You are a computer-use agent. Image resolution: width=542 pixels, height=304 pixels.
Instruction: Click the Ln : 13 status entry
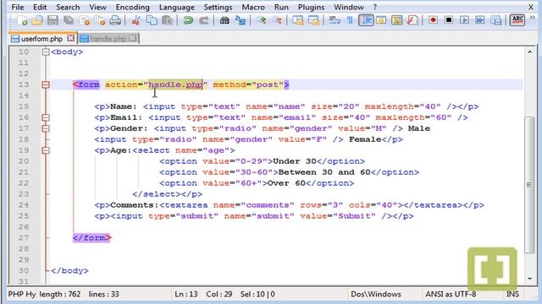186,294
